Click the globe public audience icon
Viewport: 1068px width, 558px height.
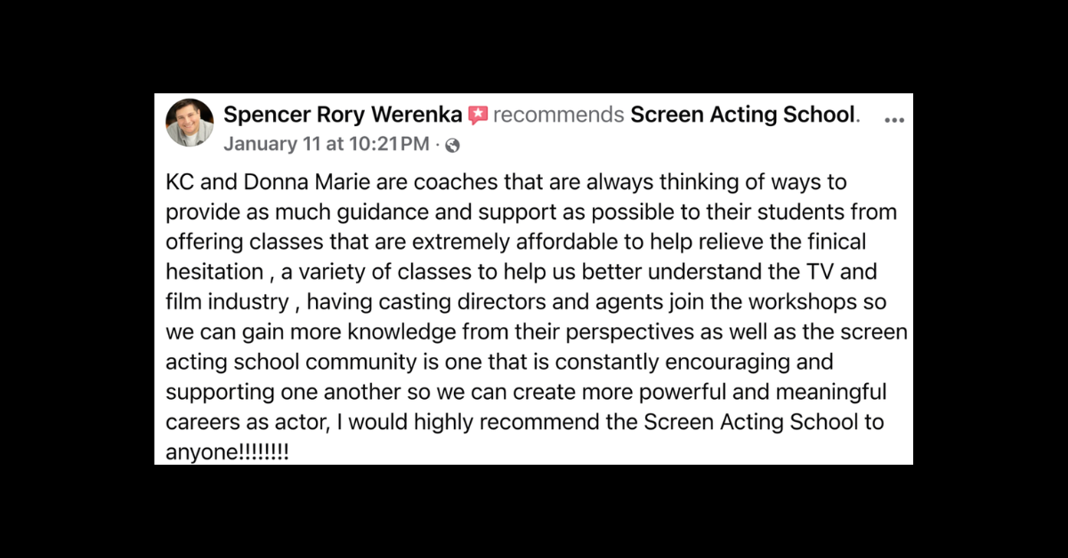point(452,145)
